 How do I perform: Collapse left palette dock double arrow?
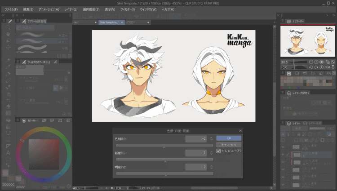click(3, 15)
